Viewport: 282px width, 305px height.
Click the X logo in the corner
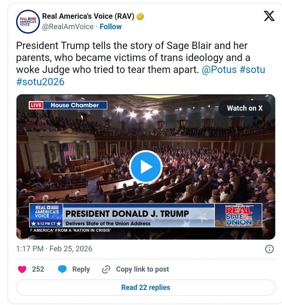269,16
